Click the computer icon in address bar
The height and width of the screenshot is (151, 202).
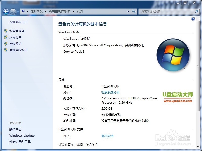click(x=23, y=11)
